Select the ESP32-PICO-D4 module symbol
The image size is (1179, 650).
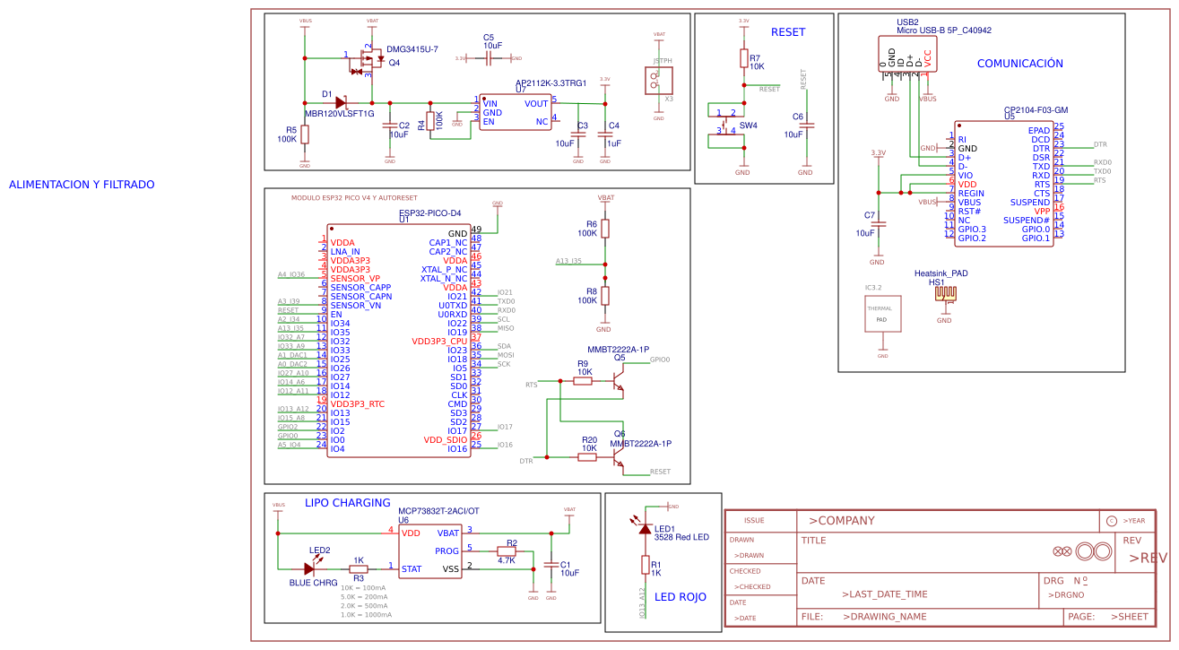point(401,341)
